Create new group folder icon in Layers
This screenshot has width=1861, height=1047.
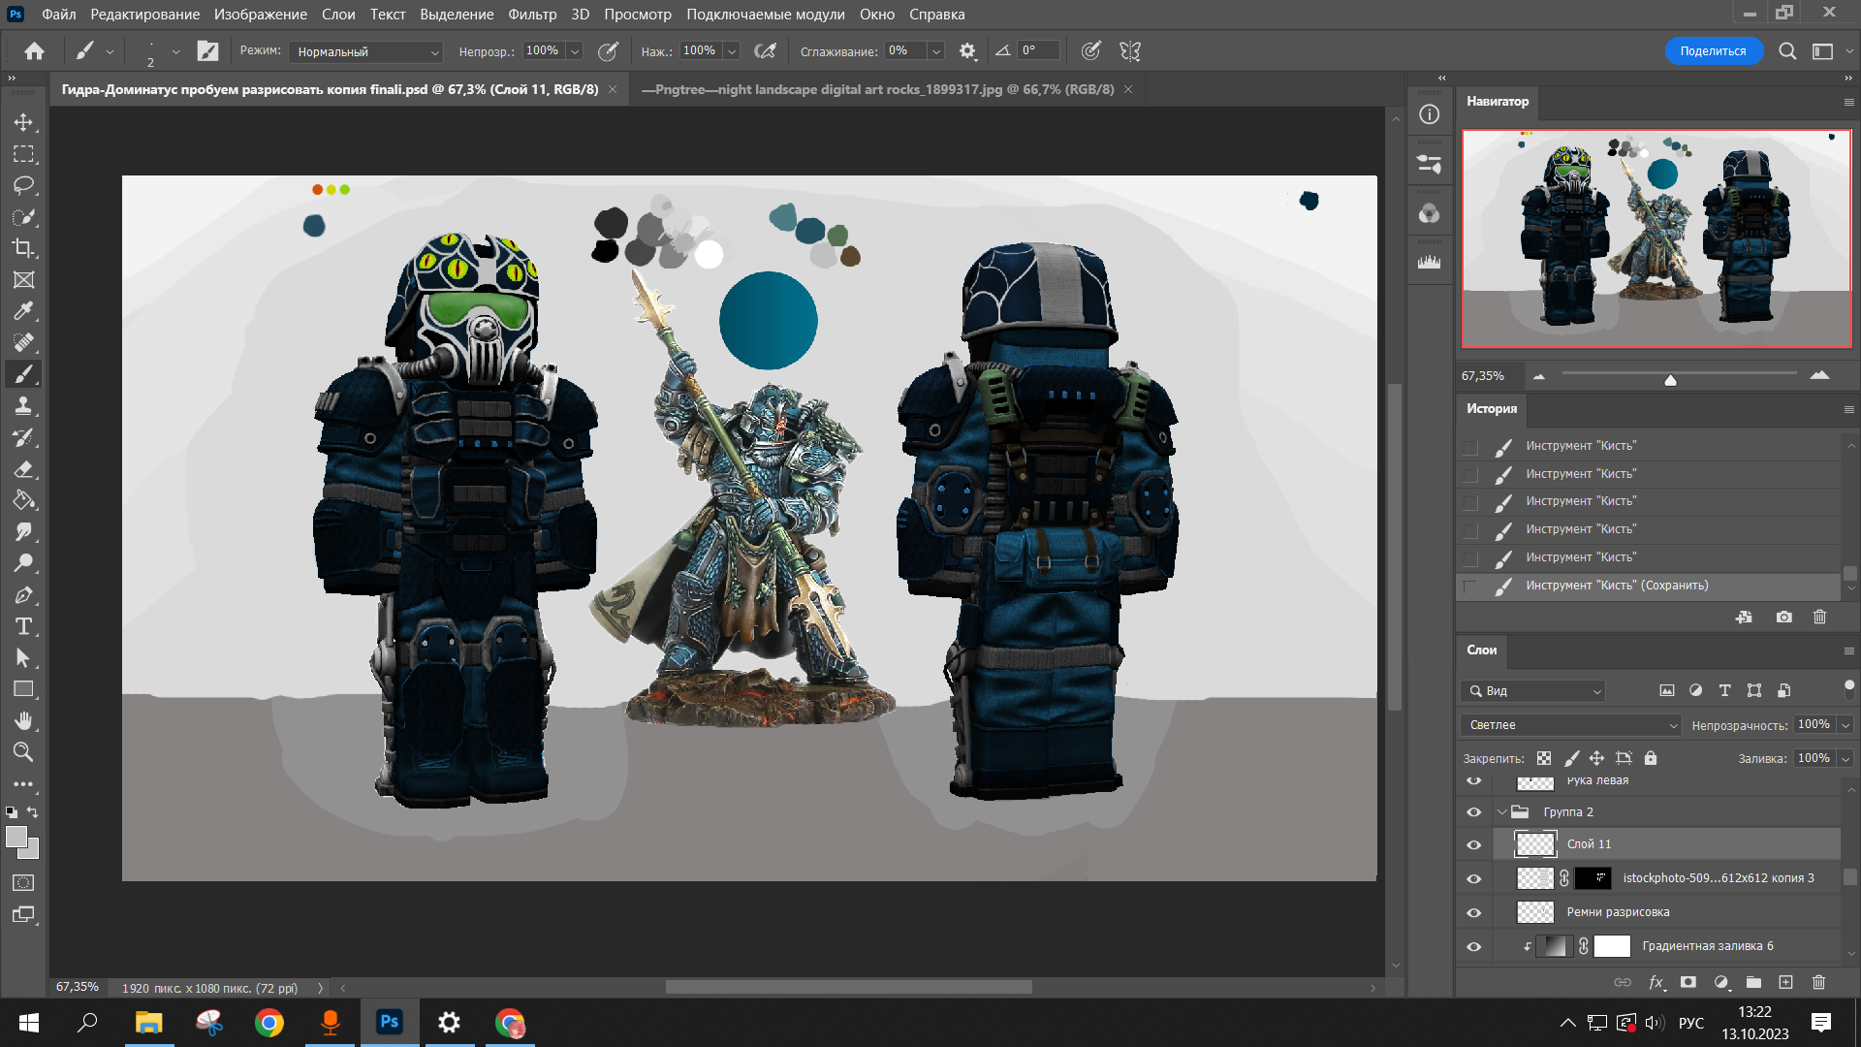coord(1753,982)
